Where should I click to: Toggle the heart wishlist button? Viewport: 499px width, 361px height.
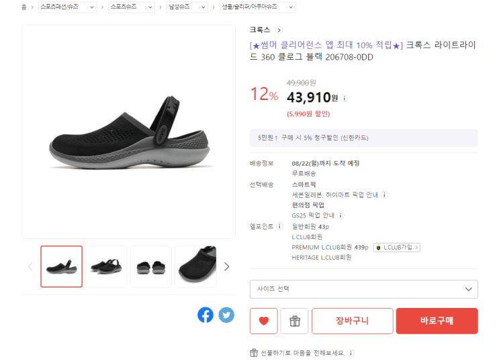[x=263, y=321]
